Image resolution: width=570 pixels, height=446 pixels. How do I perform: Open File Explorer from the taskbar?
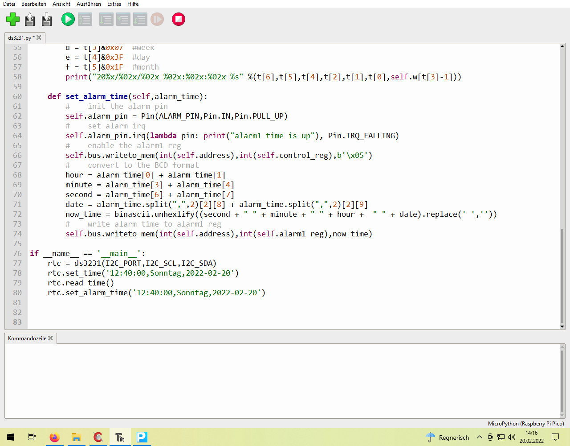click(x=76, y=437)
